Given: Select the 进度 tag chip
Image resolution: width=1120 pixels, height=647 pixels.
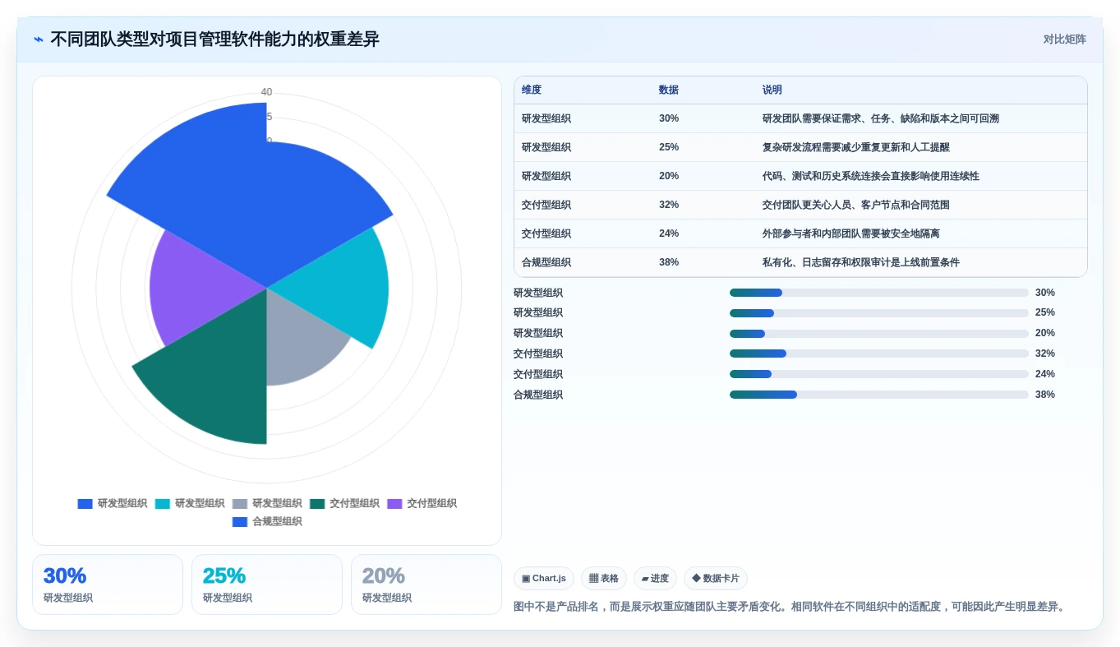Looking at the screenshot, I should [x=655, y=578].
